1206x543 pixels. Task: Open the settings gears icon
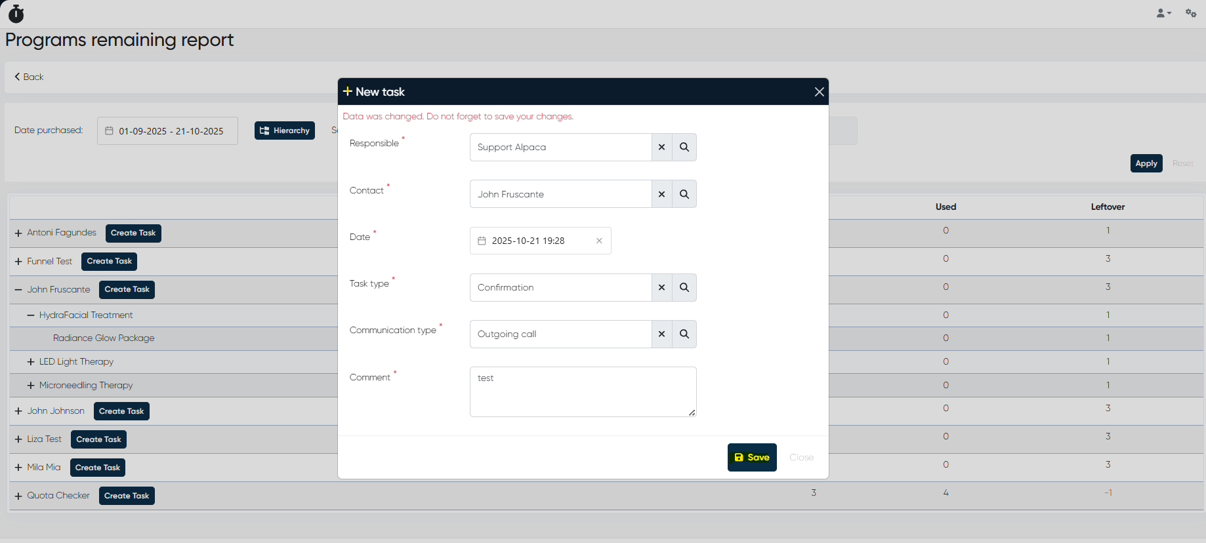1190,13
